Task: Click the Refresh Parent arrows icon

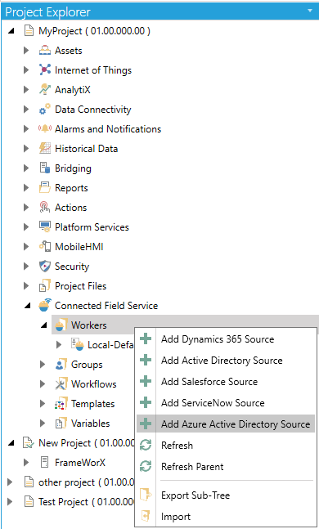Action: [x=146, y=466]
